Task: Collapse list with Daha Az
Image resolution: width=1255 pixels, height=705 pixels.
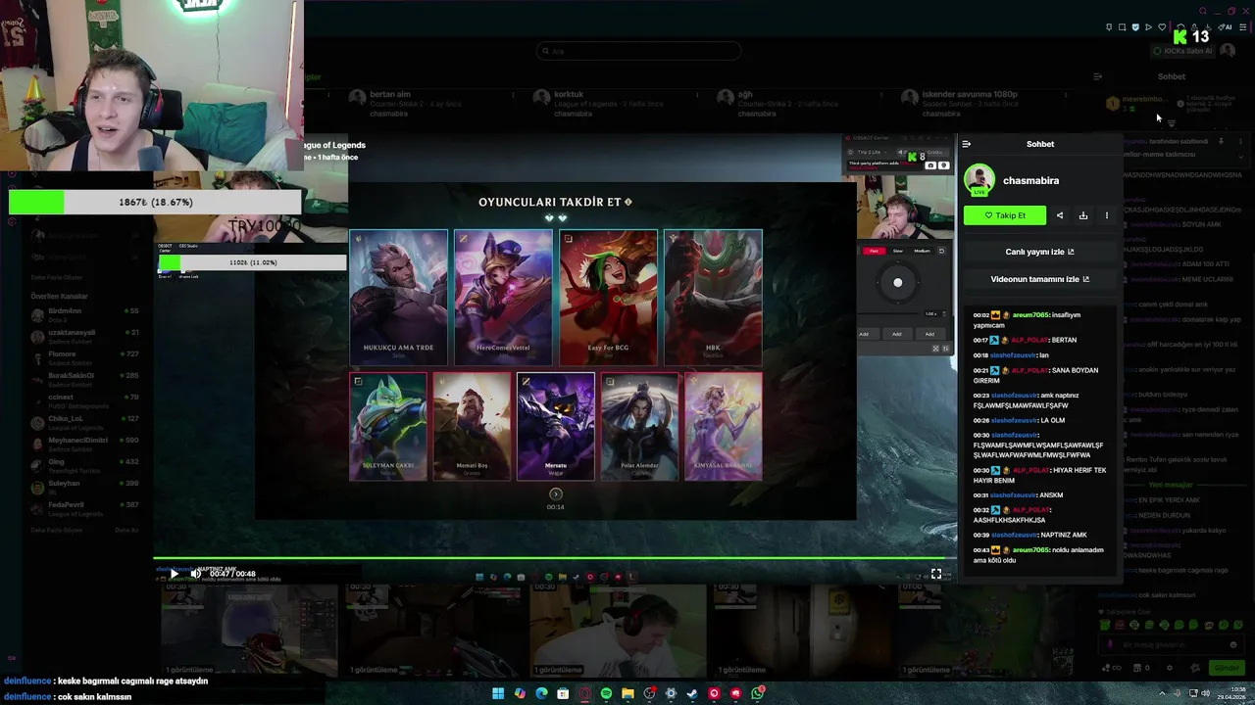Action: 126,530
